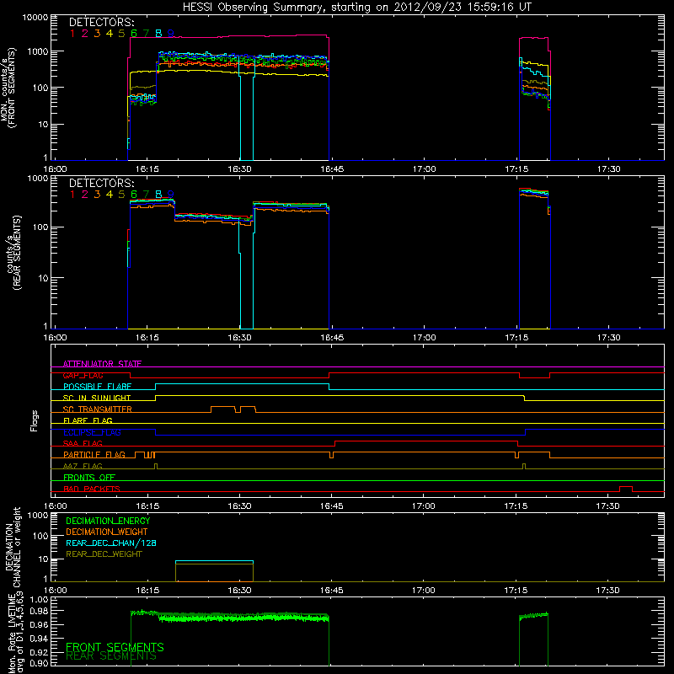The image size is (674, 674).
Task: Select the BAD_PACKETS flag label
Action: (x=92, y=489)
